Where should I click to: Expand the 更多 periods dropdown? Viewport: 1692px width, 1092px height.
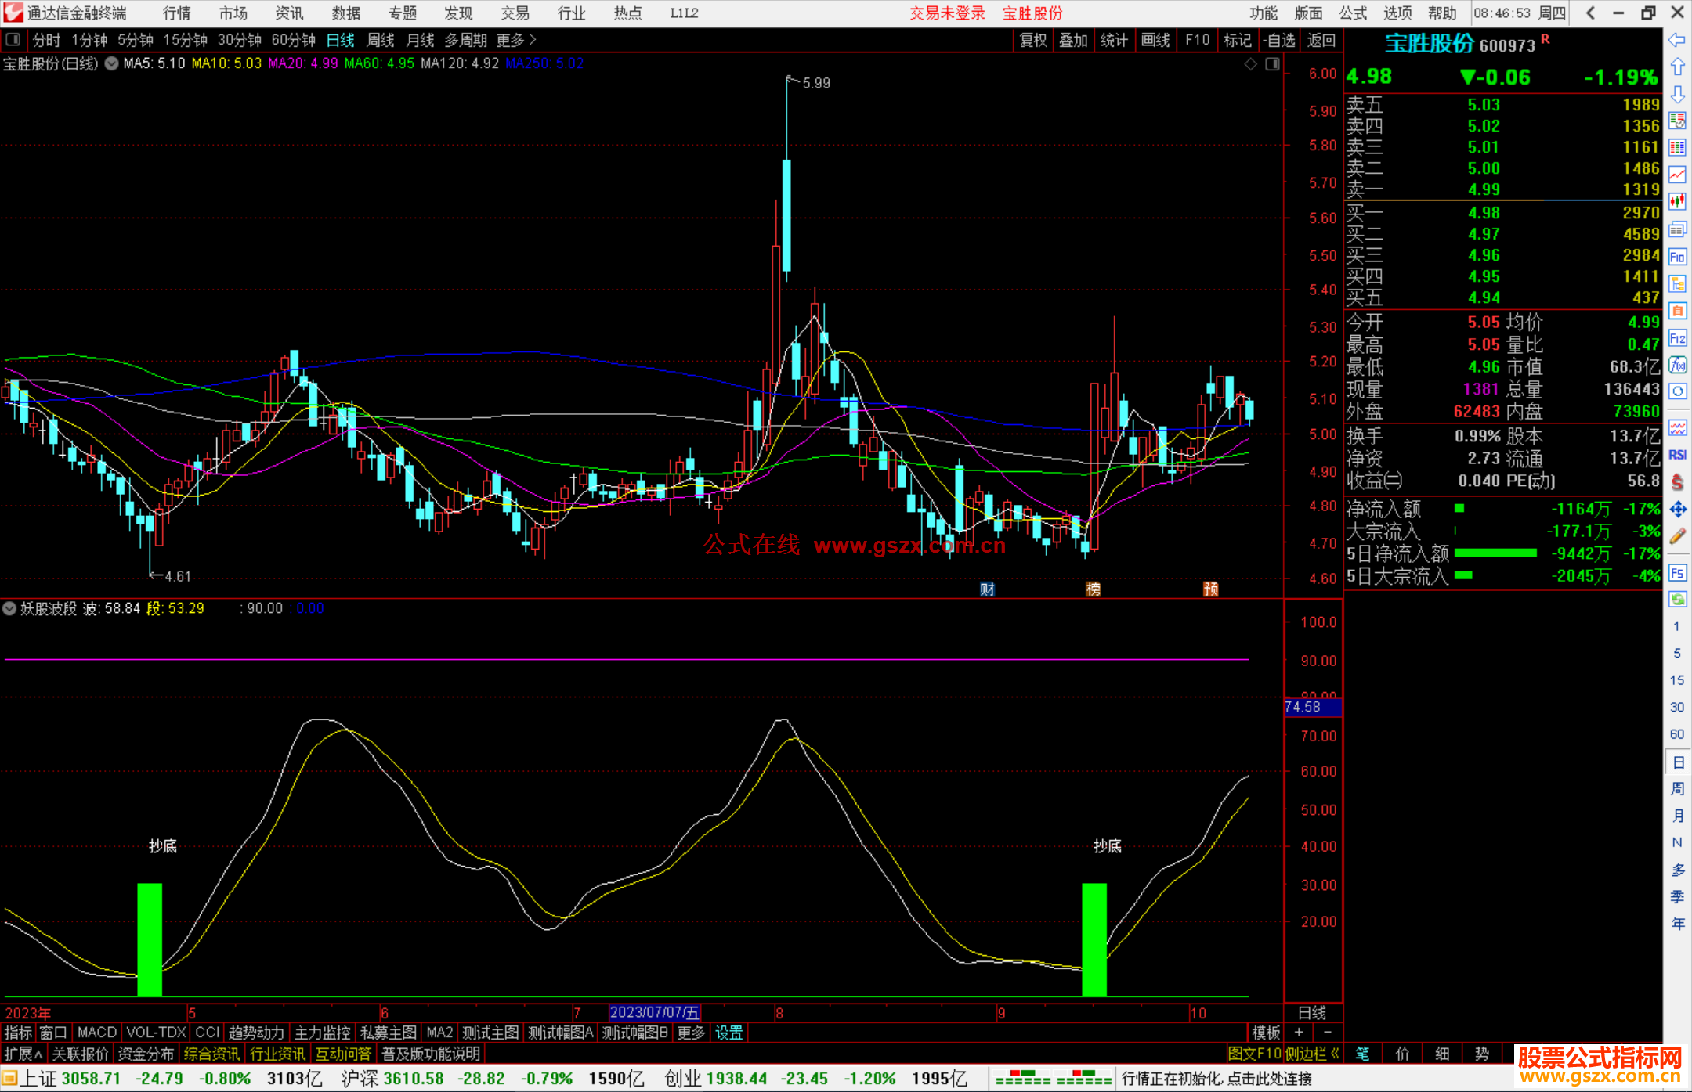tap(516, 40)
